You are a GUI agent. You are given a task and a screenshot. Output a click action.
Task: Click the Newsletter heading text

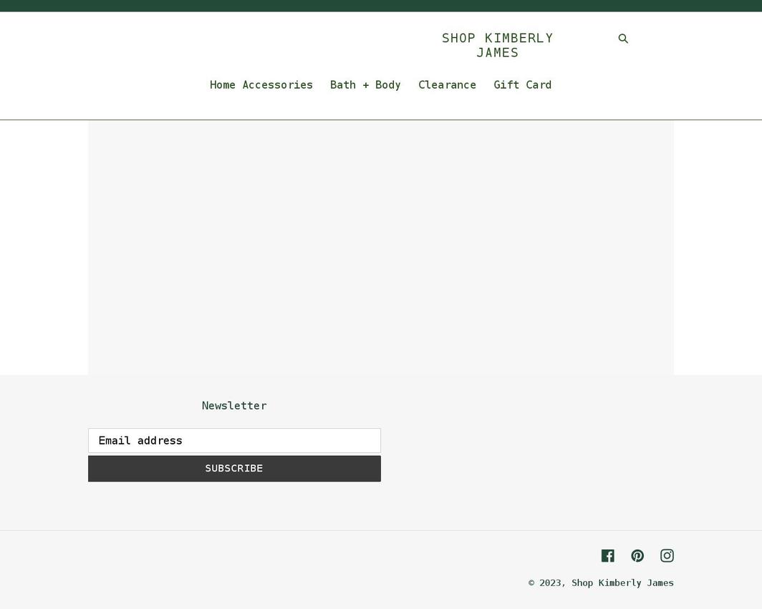pyautogui.click(x=234, y=406)
